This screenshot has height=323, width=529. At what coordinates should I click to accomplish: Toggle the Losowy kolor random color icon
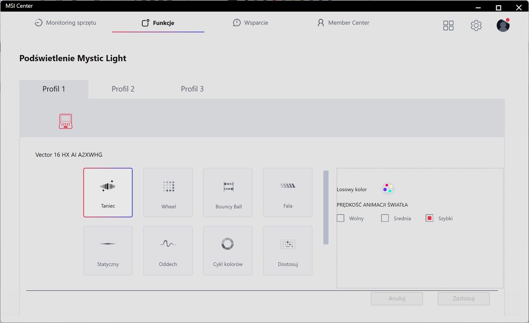(388, 189)
